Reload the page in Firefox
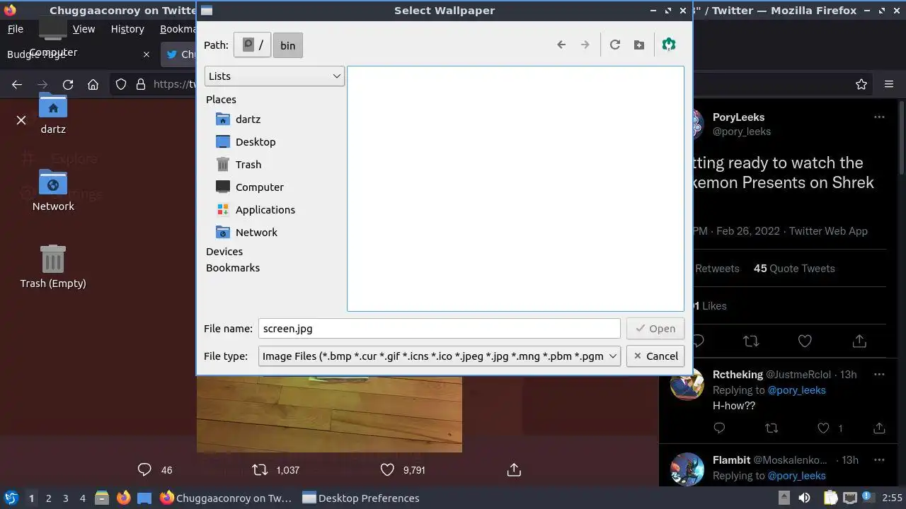The width and height of the screenshot is (906, 509). tap(68, 84)
